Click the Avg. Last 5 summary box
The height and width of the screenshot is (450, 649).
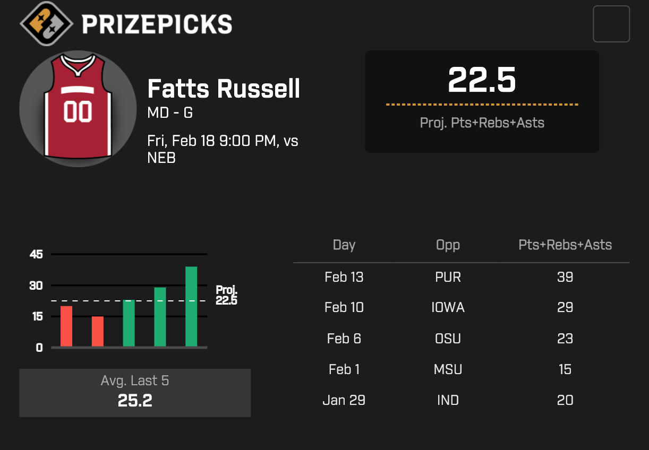point(135,393)
